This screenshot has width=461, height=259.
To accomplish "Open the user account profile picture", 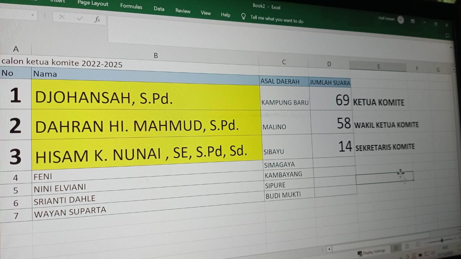I will 400,20.
